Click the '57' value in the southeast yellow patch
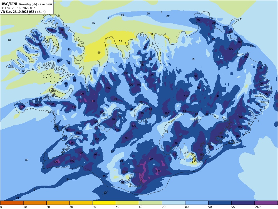Viewport: 278px width, 209px height. (193, 162)
